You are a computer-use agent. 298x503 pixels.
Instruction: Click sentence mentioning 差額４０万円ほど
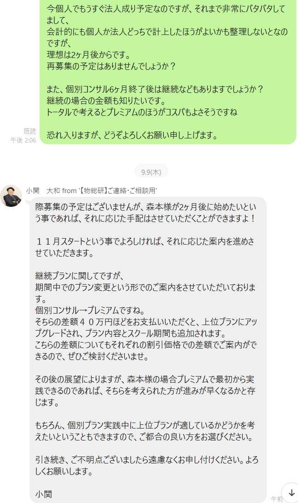[x=146, y=327]
